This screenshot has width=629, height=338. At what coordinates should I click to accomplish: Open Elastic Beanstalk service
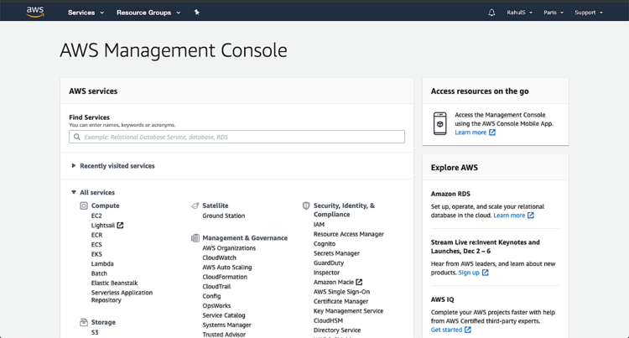pyautogui.click(x=114, y=283)
